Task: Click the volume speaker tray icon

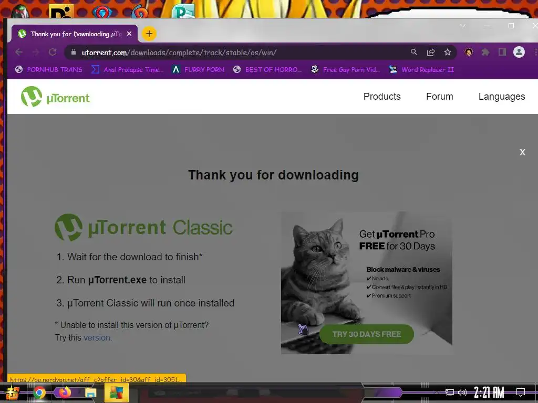Action: (x=462, y=393)
